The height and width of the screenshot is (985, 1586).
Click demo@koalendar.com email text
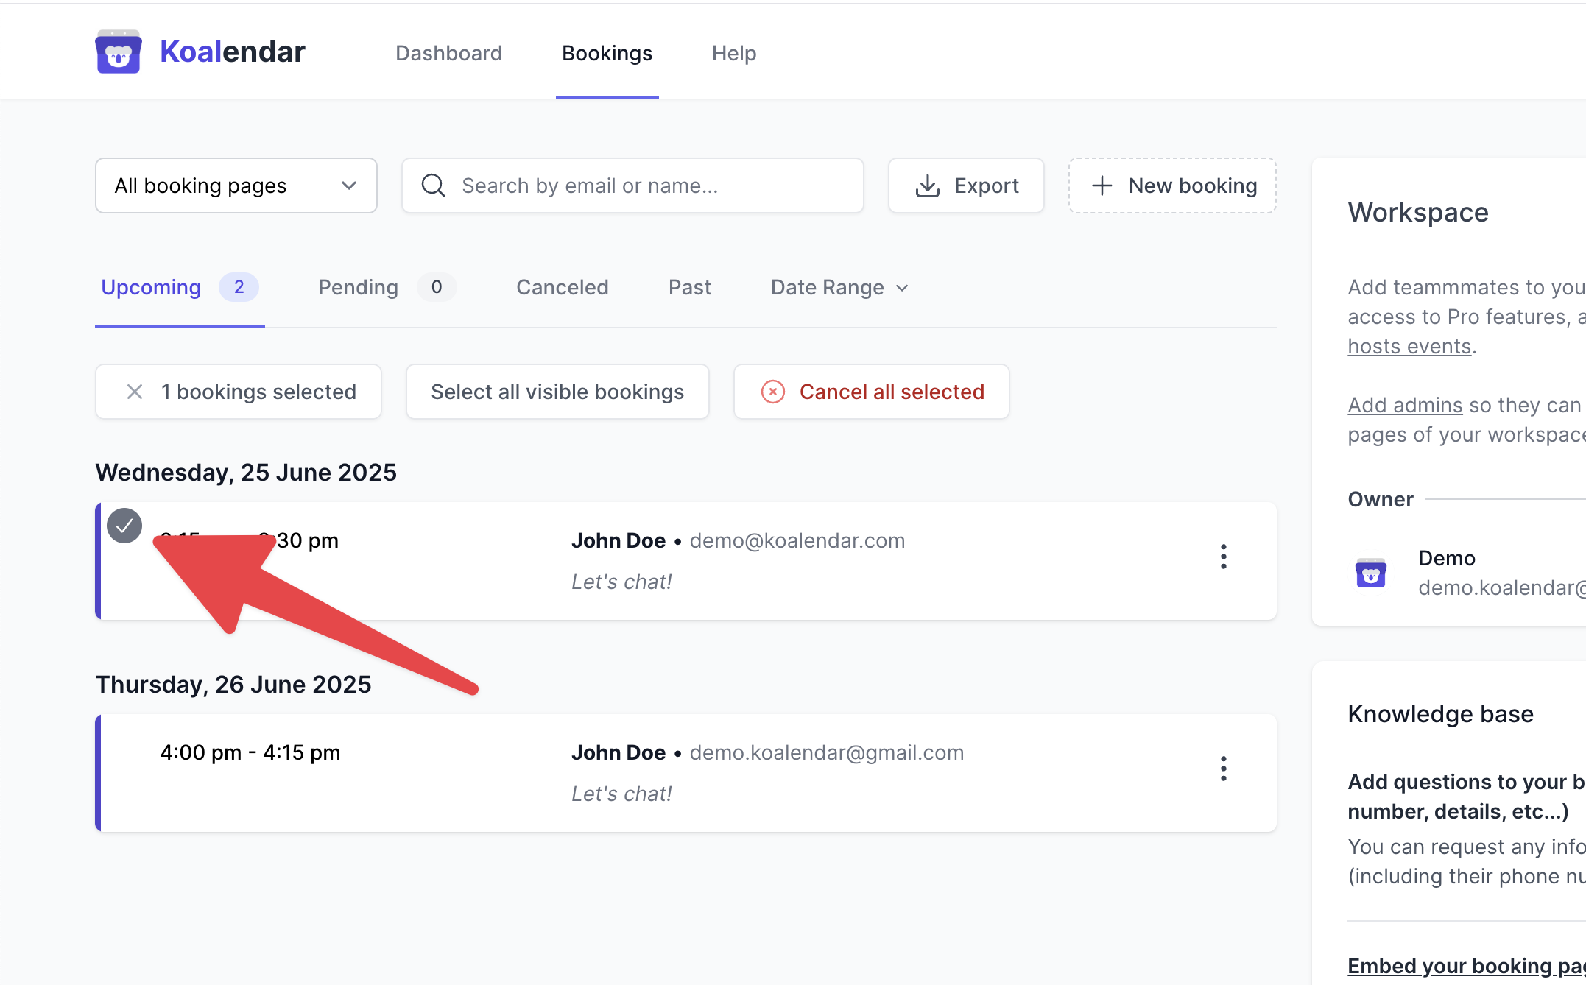[x=797, y=540]
